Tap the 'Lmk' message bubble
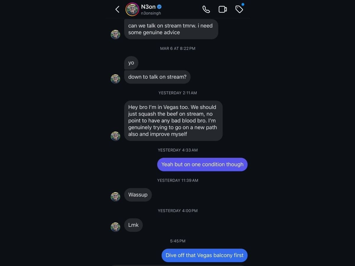This screenshot has height=266, width=355. tap(133, 225)
